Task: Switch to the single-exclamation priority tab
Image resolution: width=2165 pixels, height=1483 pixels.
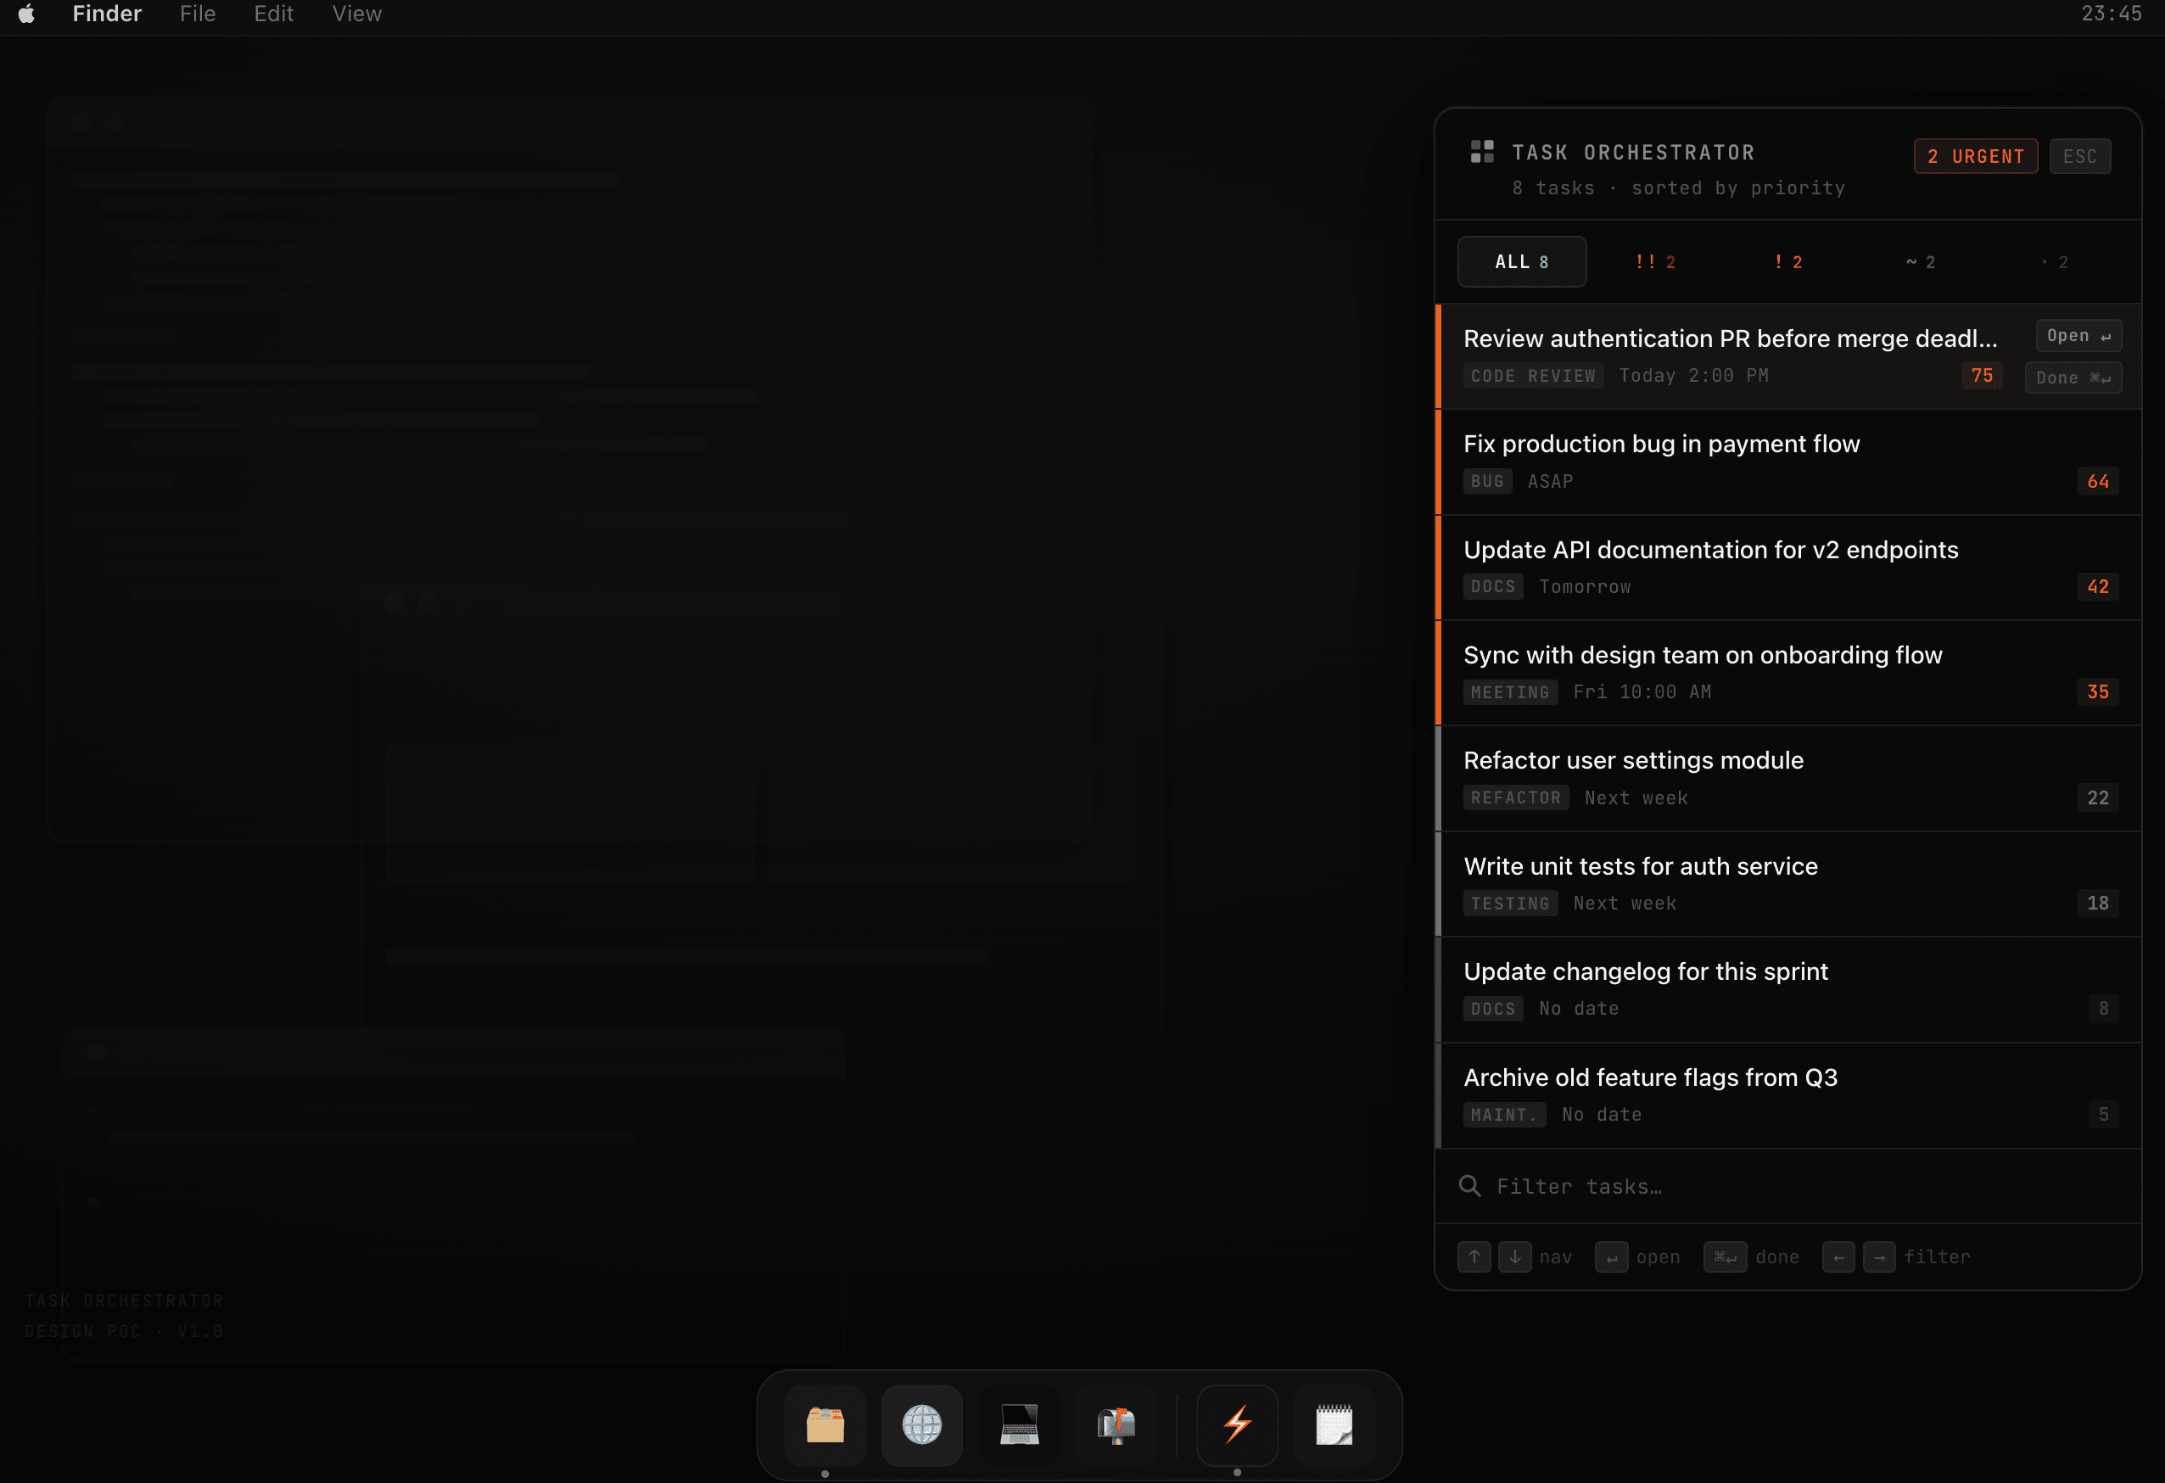Action: (x=1787, y=262)
